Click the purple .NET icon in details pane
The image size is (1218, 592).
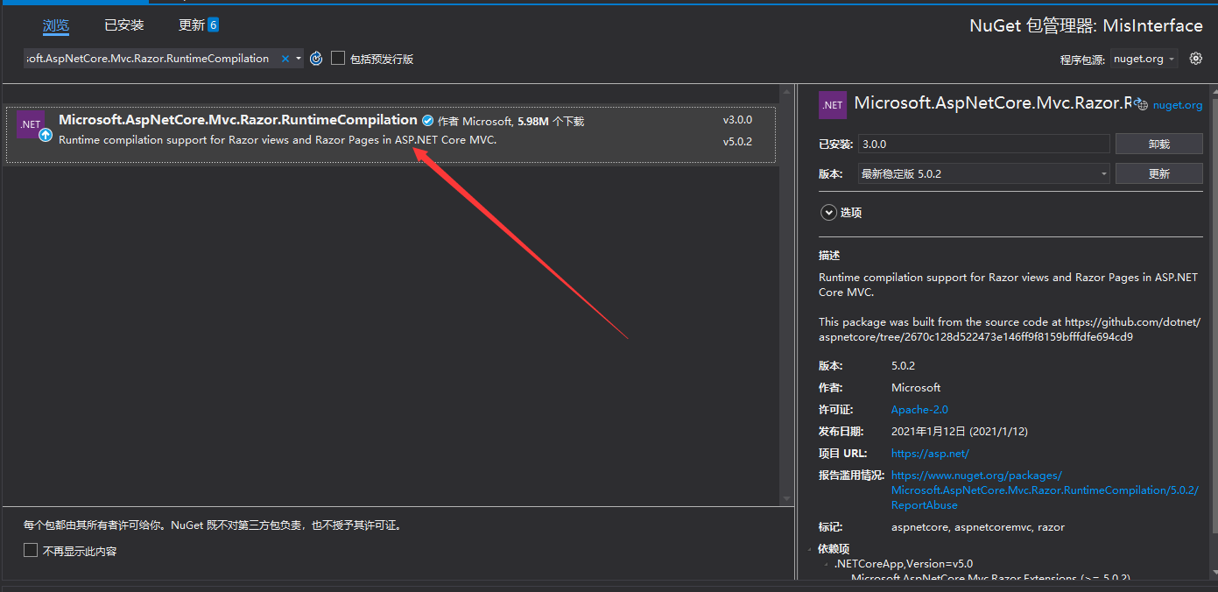tap(832, 103)
